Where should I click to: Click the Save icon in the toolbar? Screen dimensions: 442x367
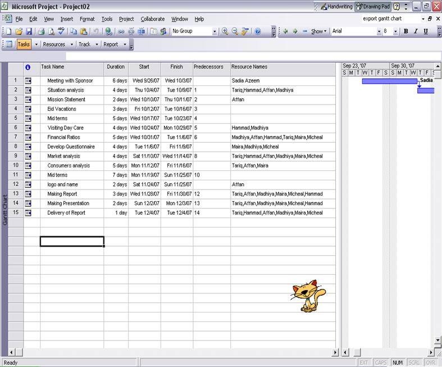coord(29,31)
